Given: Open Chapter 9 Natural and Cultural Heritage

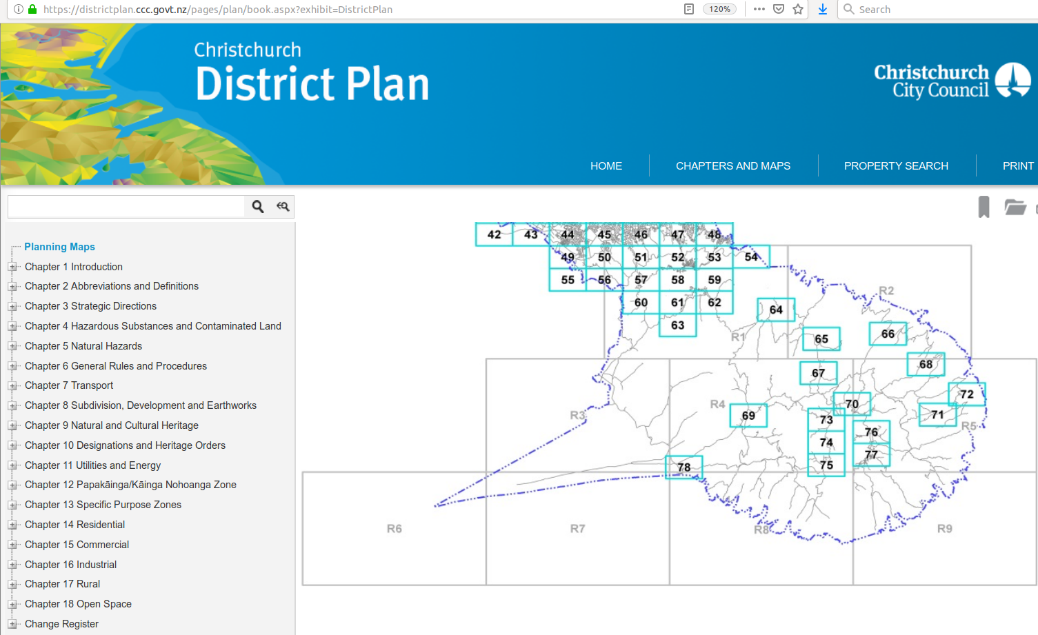Looking at the screenshot, I should (x=112, y=425).
